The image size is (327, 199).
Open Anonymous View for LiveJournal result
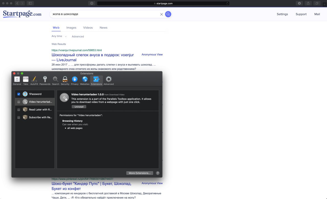coord(152,55)
